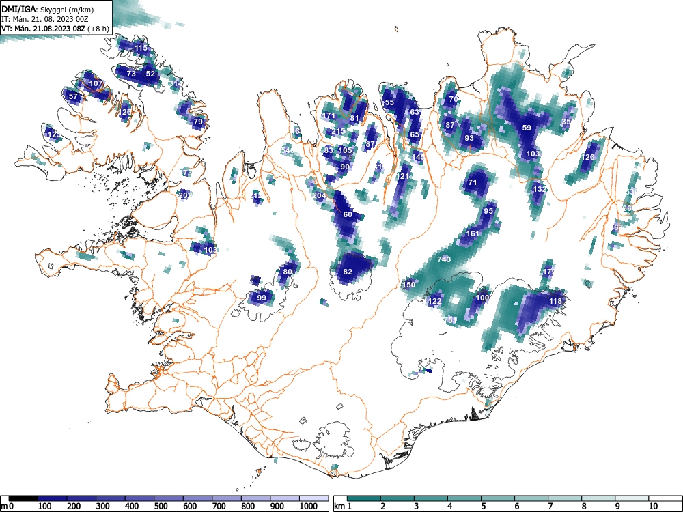Click the dark blue 100–200 m legend swatch
The width and height of the screenshot is (683, 512).
[x=53, y=498]
